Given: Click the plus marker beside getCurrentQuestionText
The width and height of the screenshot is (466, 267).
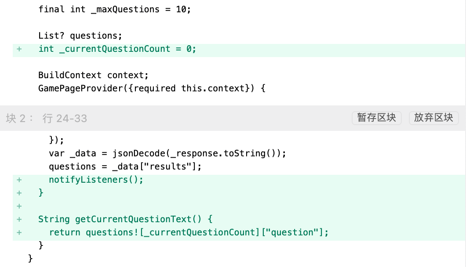Looking at the screenshot, I should pyautogui.click(x=19, y=219).
